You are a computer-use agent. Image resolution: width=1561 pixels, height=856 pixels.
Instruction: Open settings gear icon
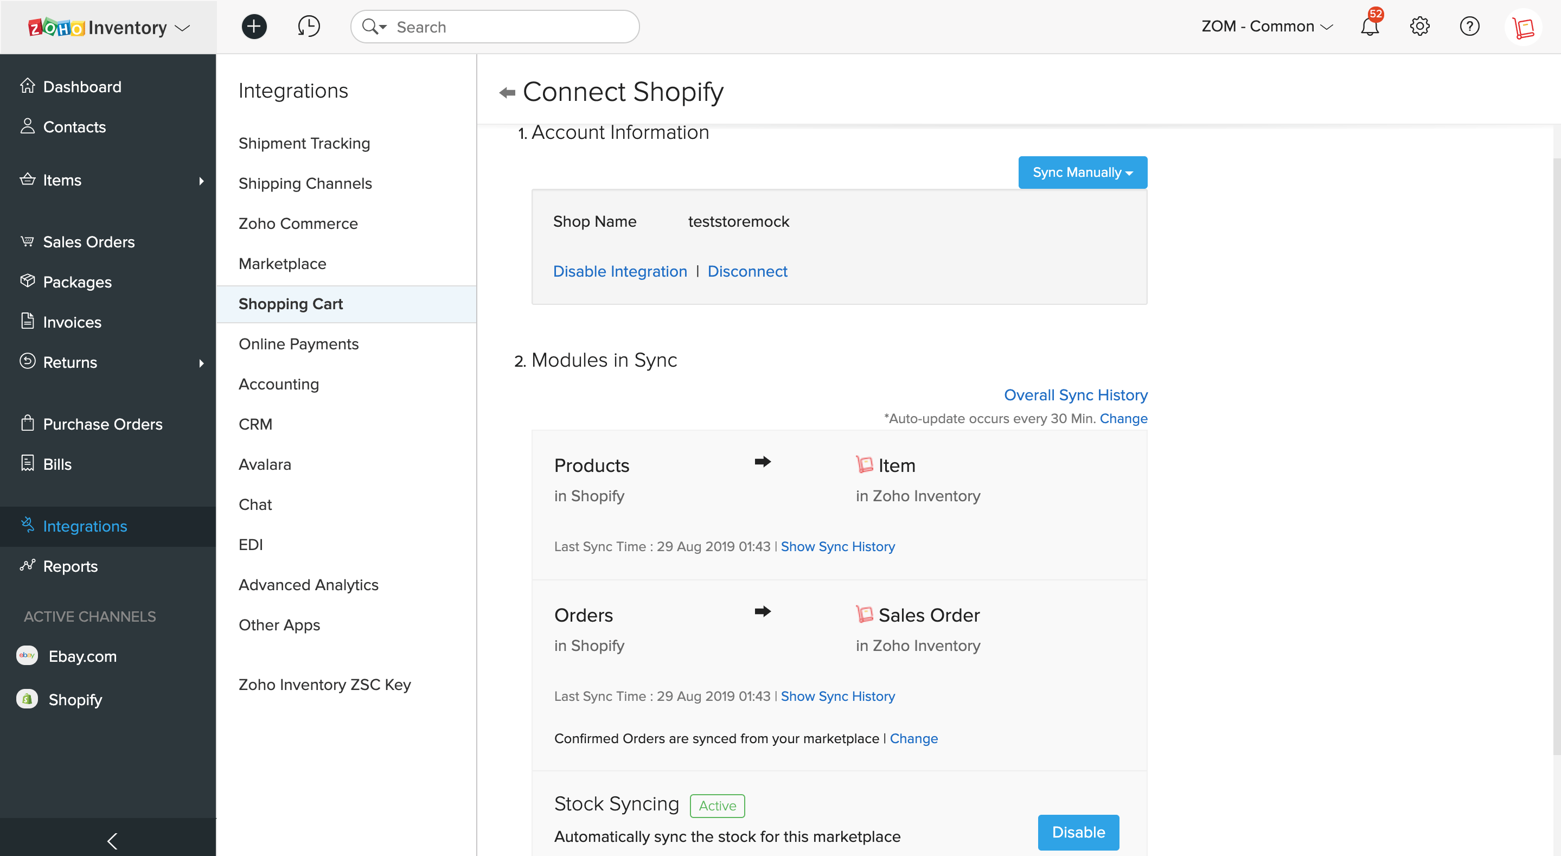click(x=1419, y=27)
